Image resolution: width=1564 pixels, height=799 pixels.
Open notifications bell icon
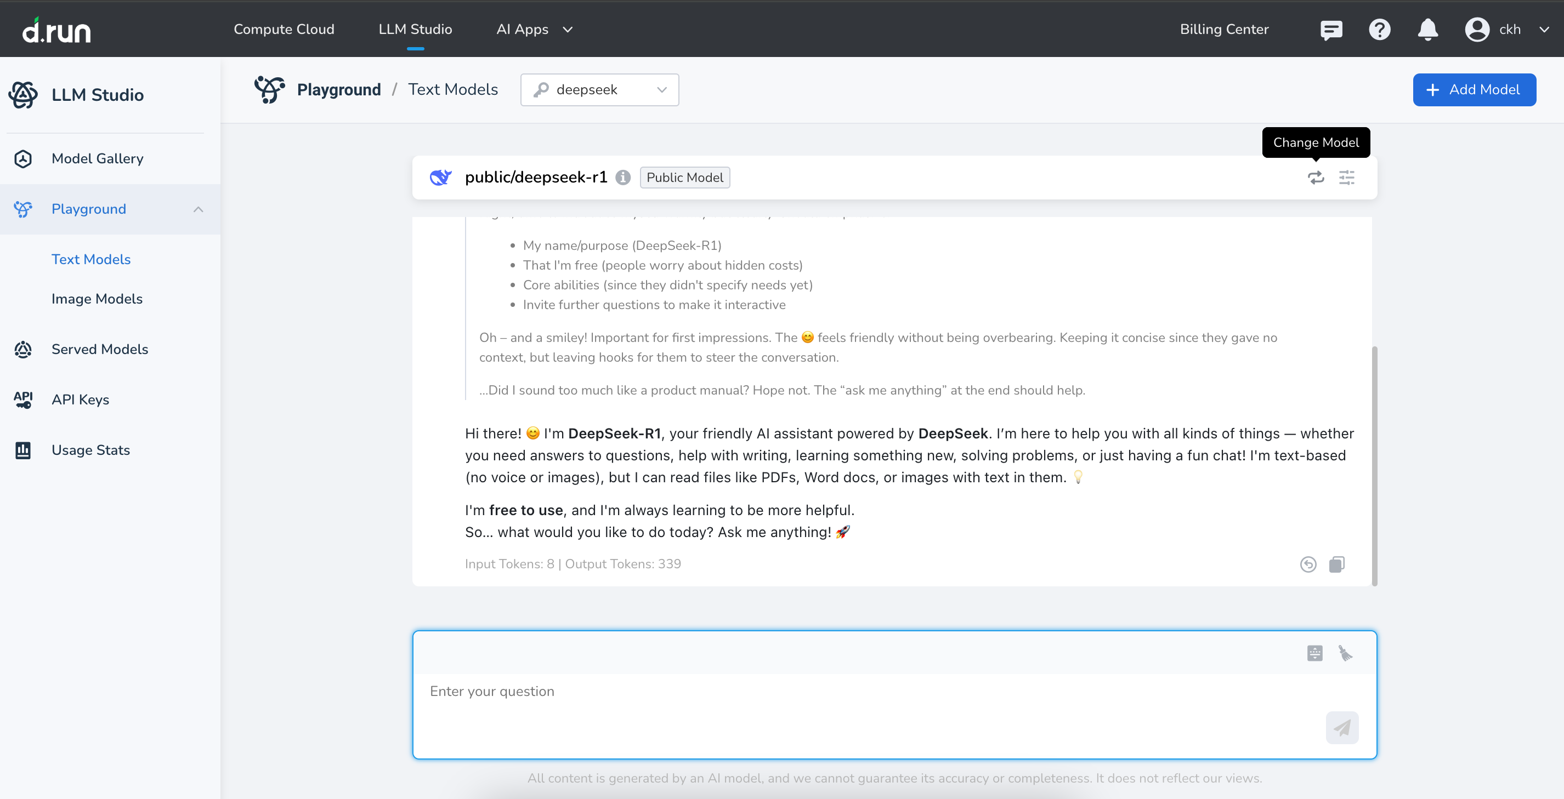tap(1427, 29)
